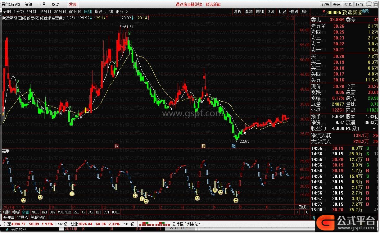
Task: Apply the BOLL indicator
Action: [116, 212]
